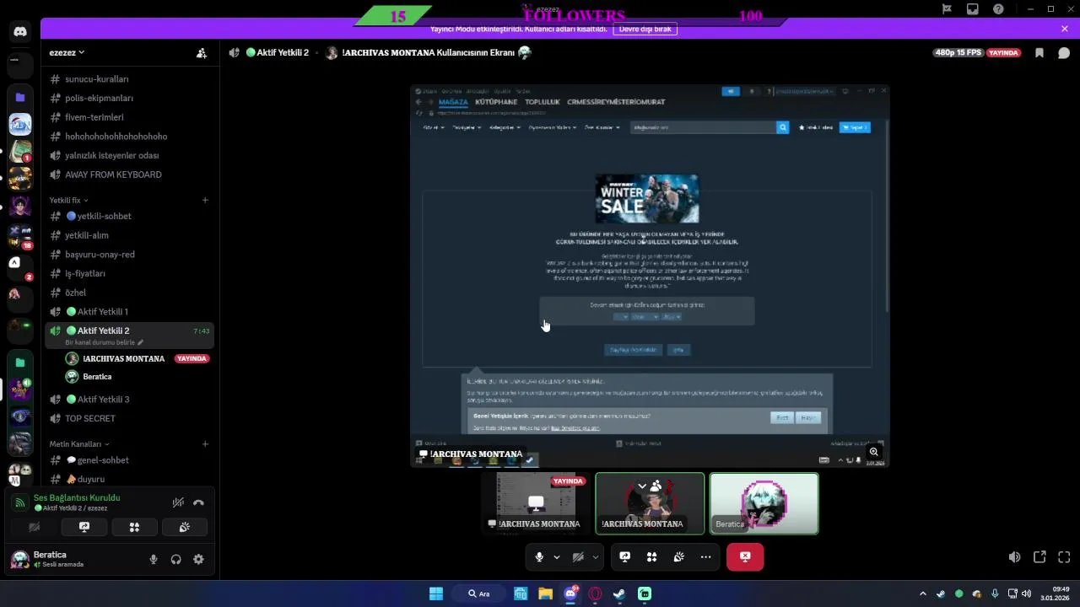
Task: Click share screen in call control bar
Action: pyautogui.click(x=625, y=557)
